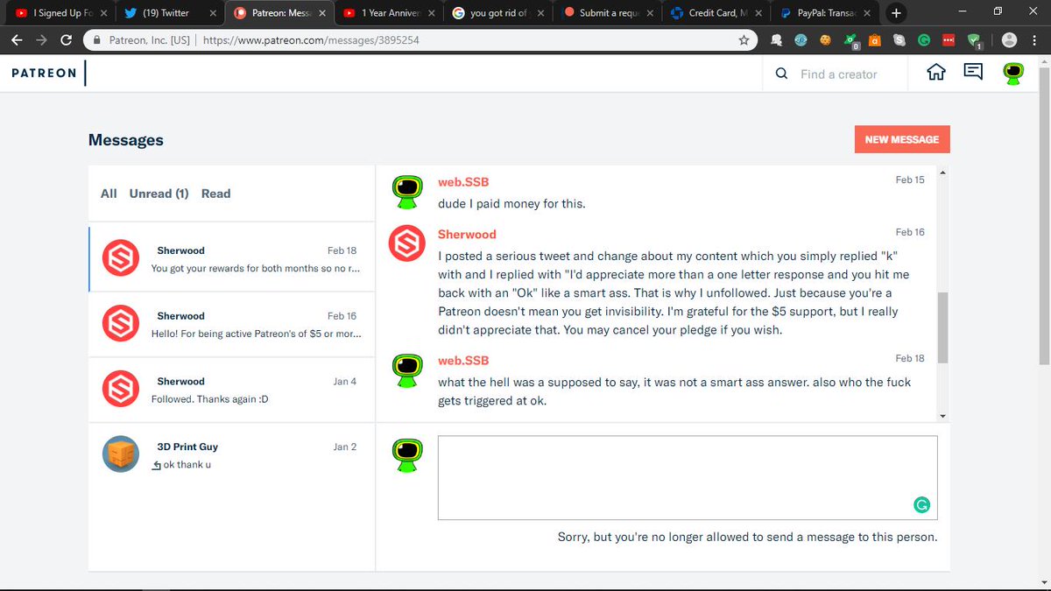
Task: Open the Patreon home icon
Action: tap(936, 74)
